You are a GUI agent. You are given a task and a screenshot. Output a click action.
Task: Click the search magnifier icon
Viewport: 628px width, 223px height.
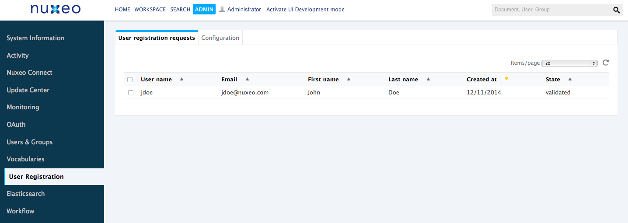[616, 10]
